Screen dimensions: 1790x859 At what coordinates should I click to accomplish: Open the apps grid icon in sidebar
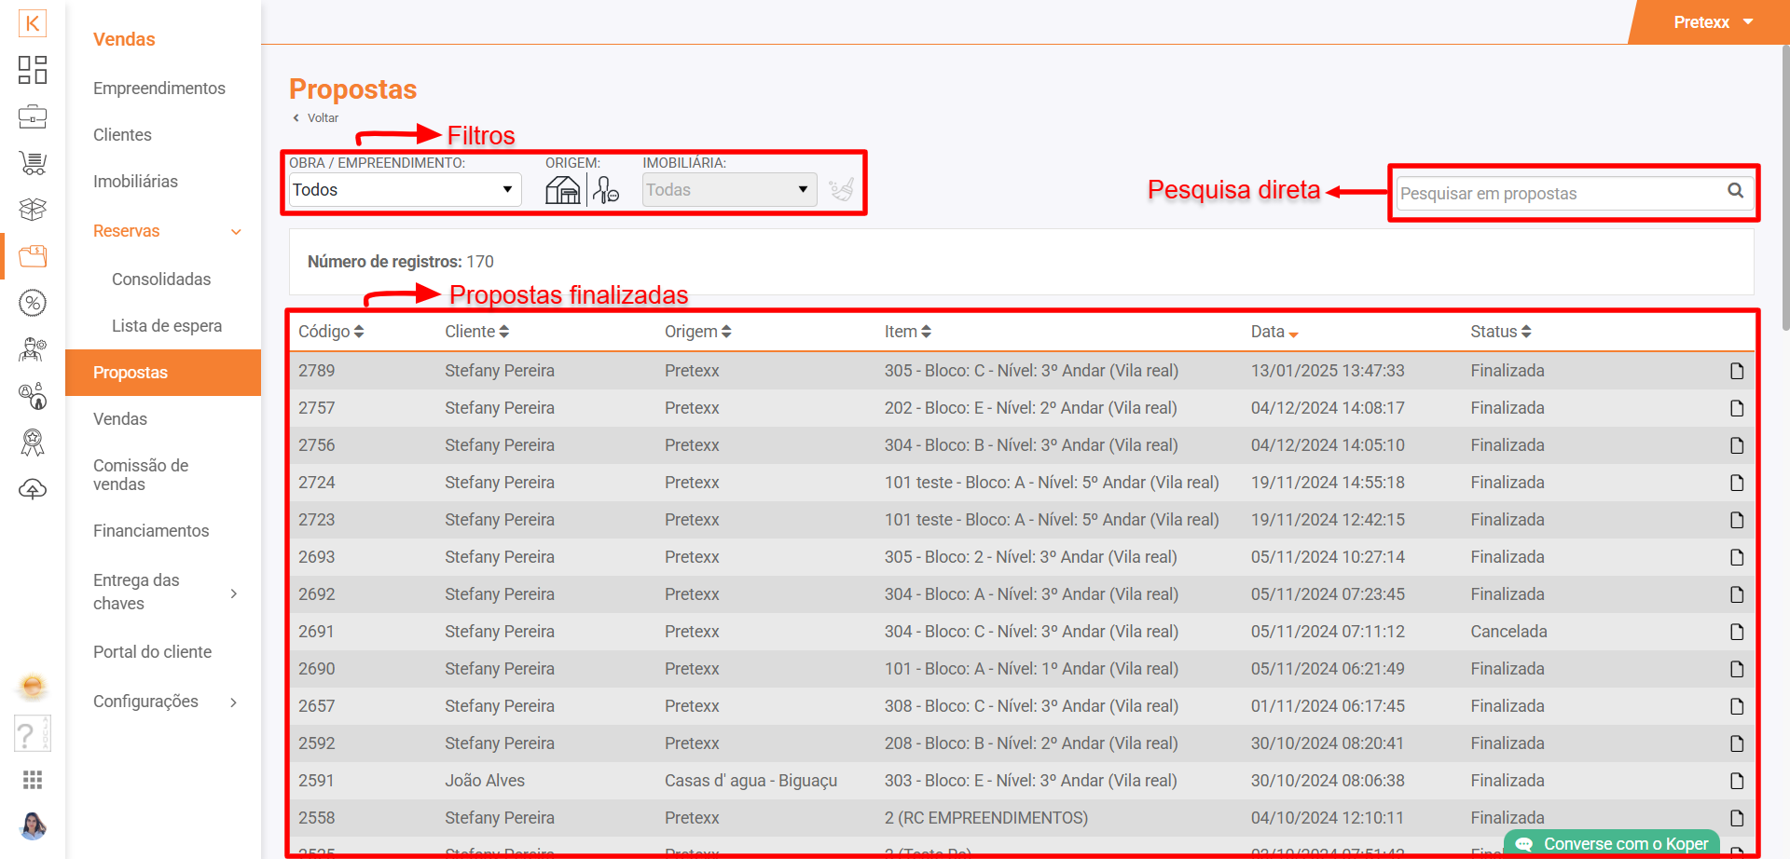(33, 780)
